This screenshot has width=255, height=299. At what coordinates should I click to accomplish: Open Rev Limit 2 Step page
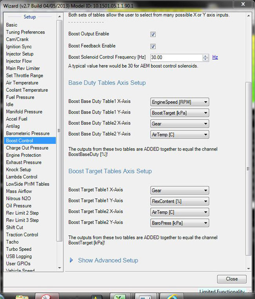22,213
